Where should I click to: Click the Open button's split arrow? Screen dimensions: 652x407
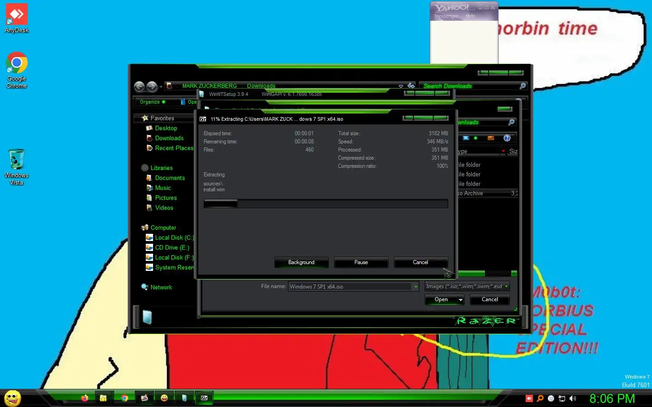(x=460, y=300)
